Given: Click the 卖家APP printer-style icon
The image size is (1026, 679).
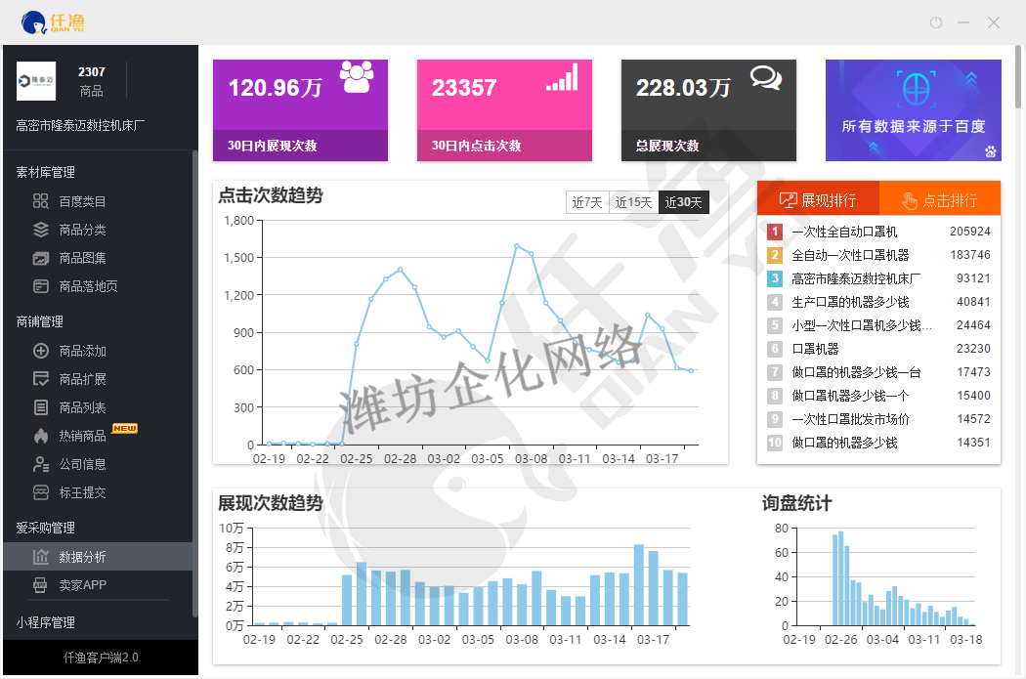Looking at the screenshot, I should coord(40,585).
